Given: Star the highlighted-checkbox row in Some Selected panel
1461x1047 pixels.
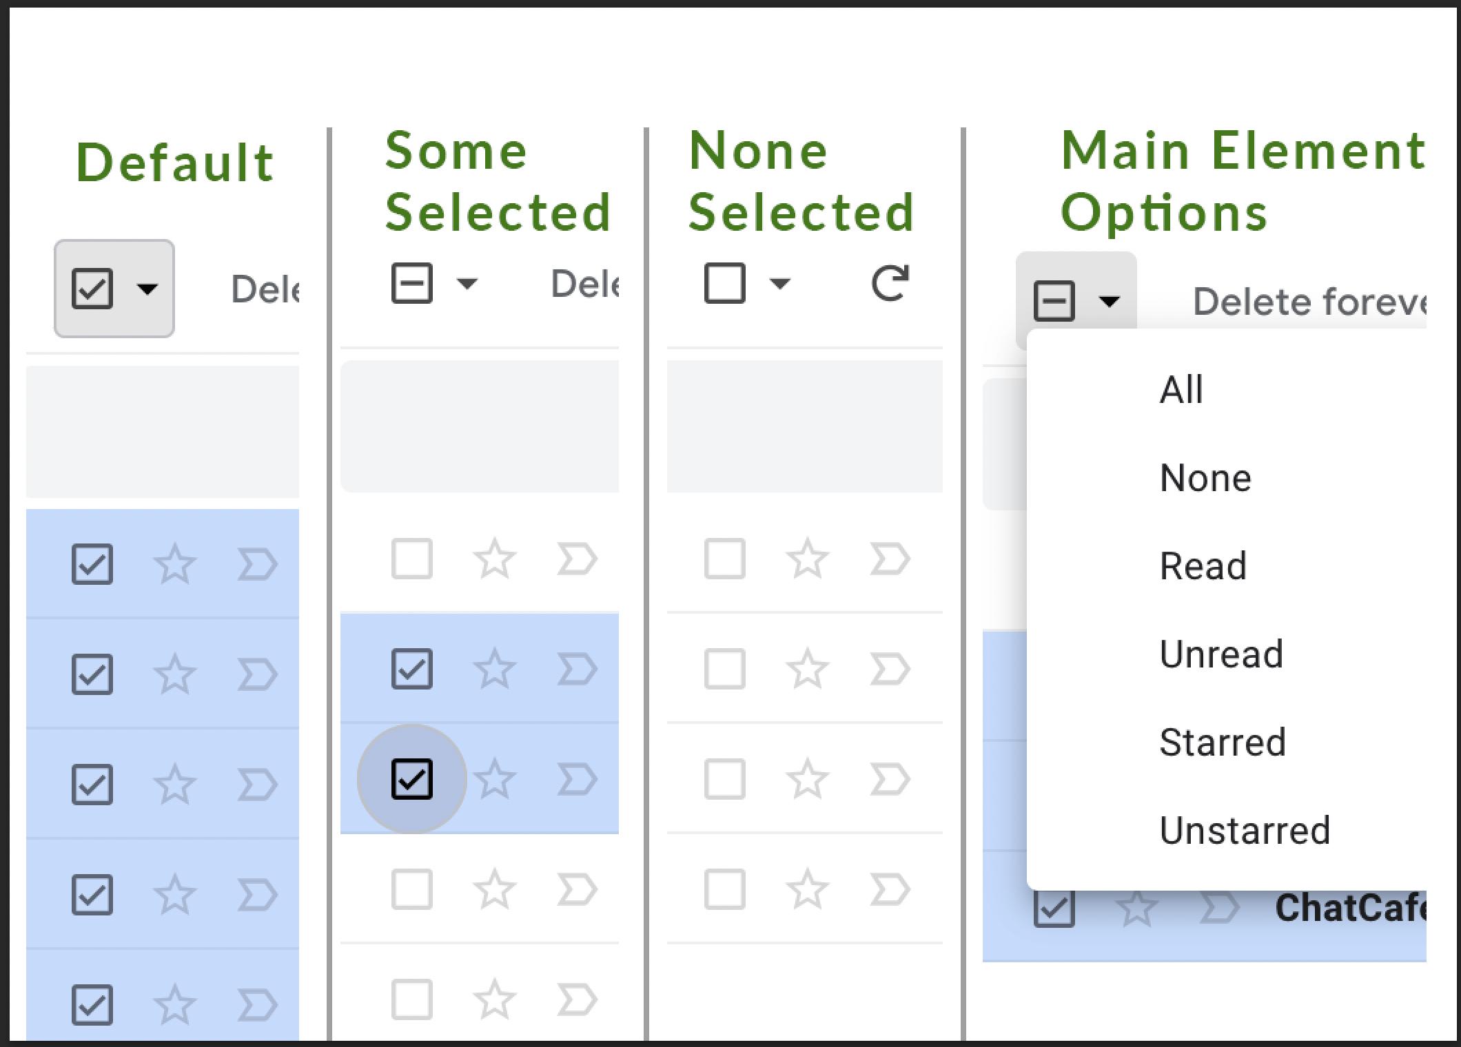Looking at the screenshot, I should click(x=494, y=779).
